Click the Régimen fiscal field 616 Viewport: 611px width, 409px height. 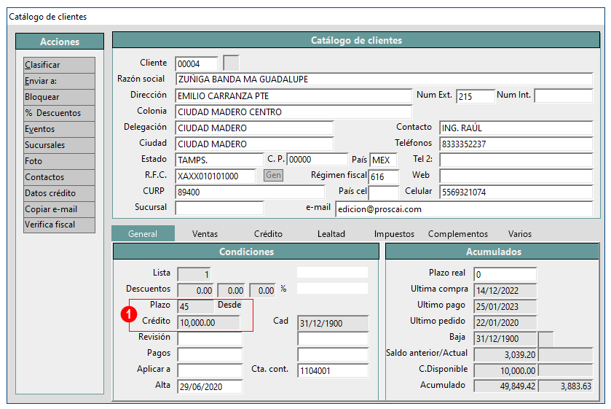pyautogui.click(x=384, y=176)
